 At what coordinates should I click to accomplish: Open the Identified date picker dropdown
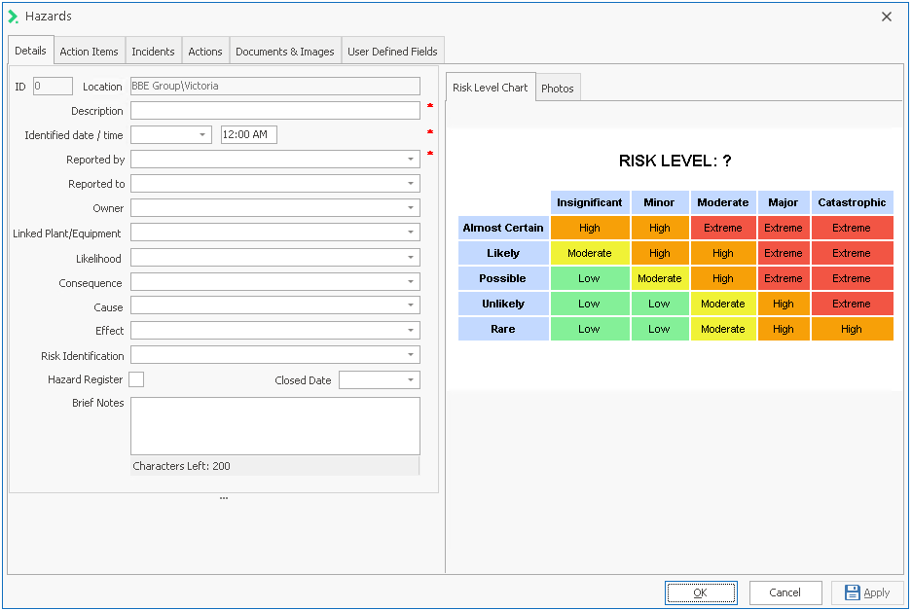pyautogui.click(x=201, y=135)
